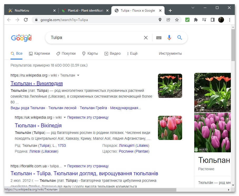Screen dimensions: 239x196
Task: Open the tab search chevron in title bar
Action: coord(193,8)
